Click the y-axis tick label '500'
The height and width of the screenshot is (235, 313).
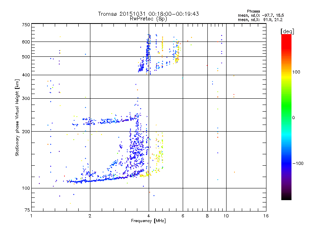(26, 57)
